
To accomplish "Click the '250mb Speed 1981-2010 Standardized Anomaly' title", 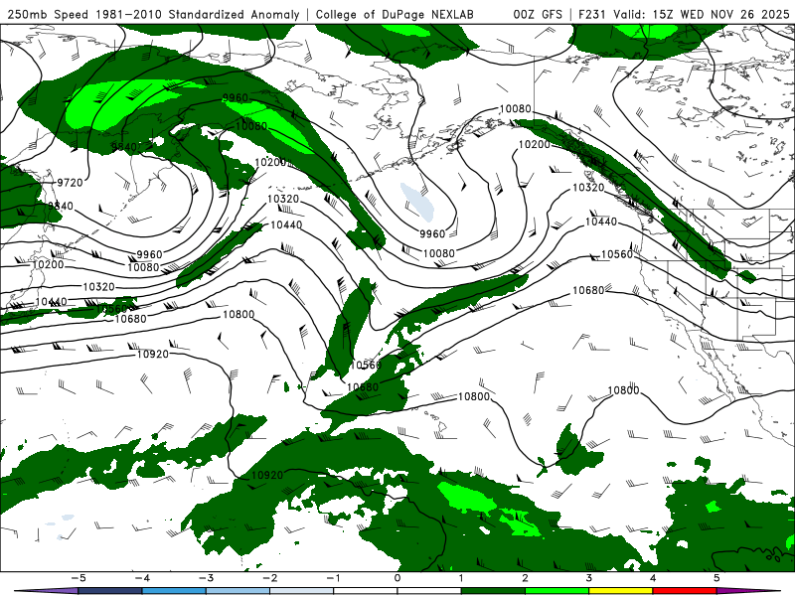I will point(154,15).
